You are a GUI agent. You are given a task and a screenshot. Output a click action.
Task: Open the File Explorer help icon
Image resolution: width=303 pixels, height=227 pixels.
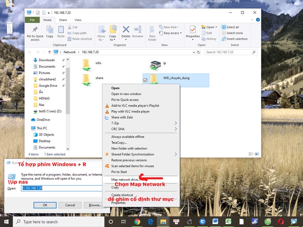258,20
